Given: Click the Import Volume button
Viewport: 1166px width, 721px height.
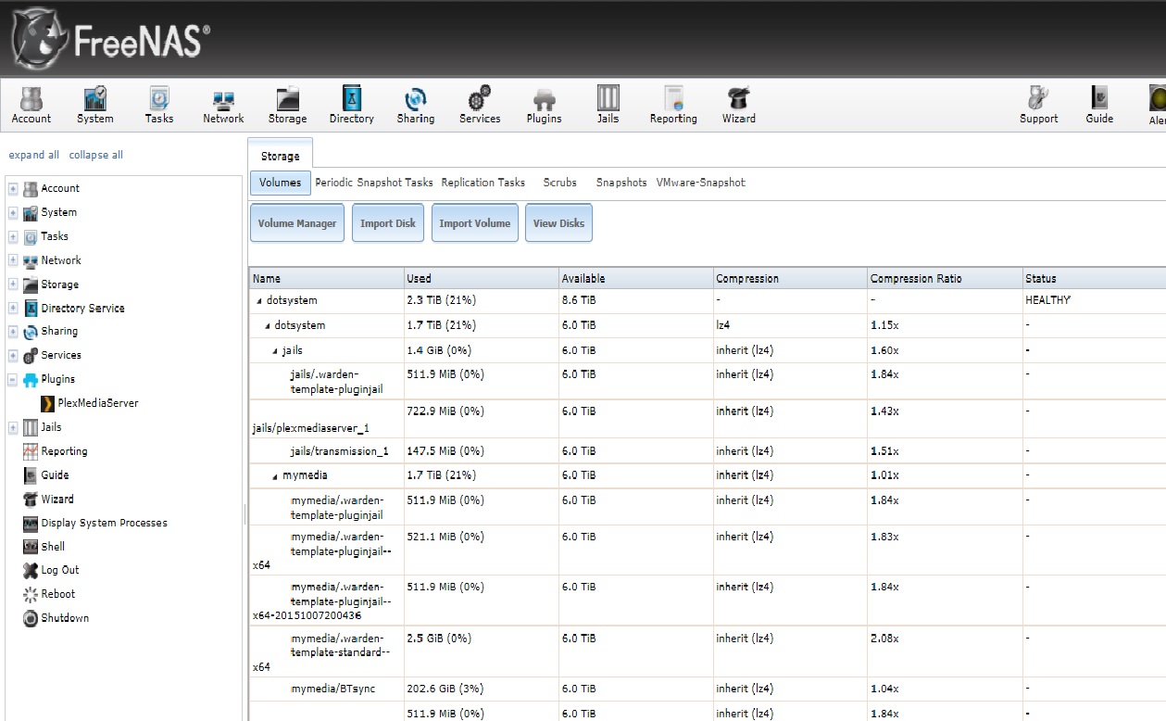Looking at the screenshot, I should pyautogui.click(x=475, y=223).
